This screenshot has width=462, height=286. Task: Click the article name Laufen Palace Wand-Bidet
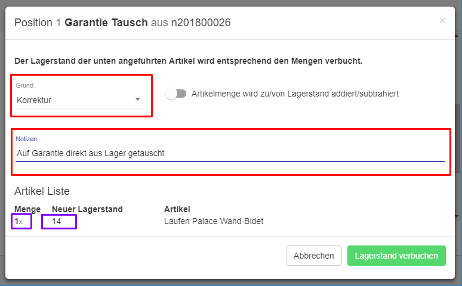click(214, 221)
